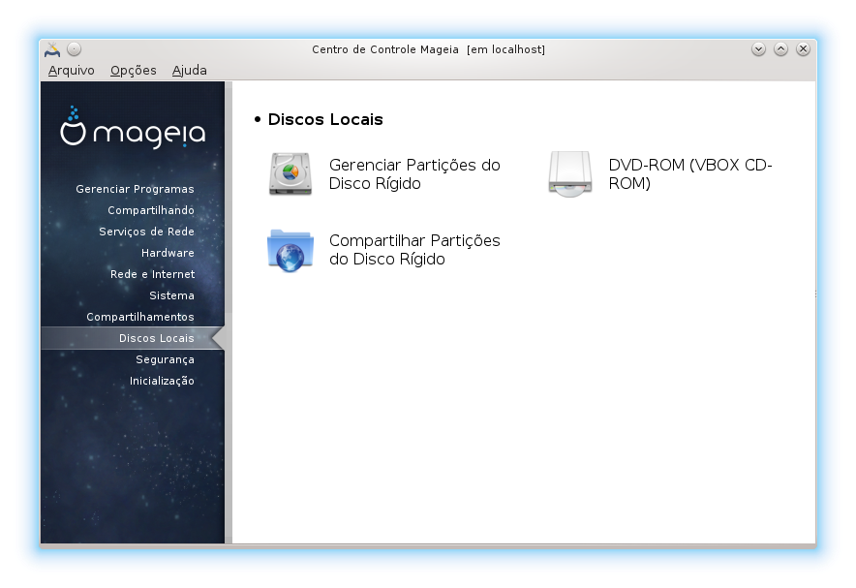Click DVD-ROM (VBOX CD-ROM) label

(x=690, y=174)
